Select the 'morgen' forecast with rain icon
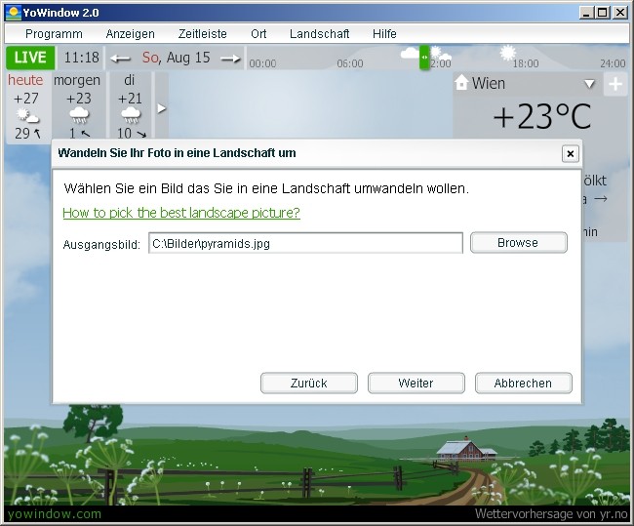634x526 pixels. click(x=78, y=106)
